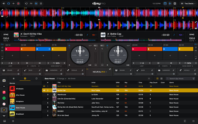Toggle the Neural Mix N button
Screen dimensions: 198x124
[36, 3]
